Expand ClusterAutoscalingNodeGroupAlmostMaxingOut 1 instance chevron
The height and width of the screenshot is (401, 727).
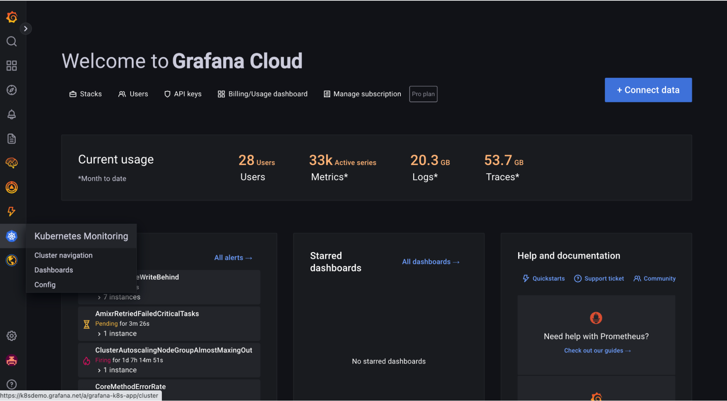pyautogui.click(x=99, y=370)
